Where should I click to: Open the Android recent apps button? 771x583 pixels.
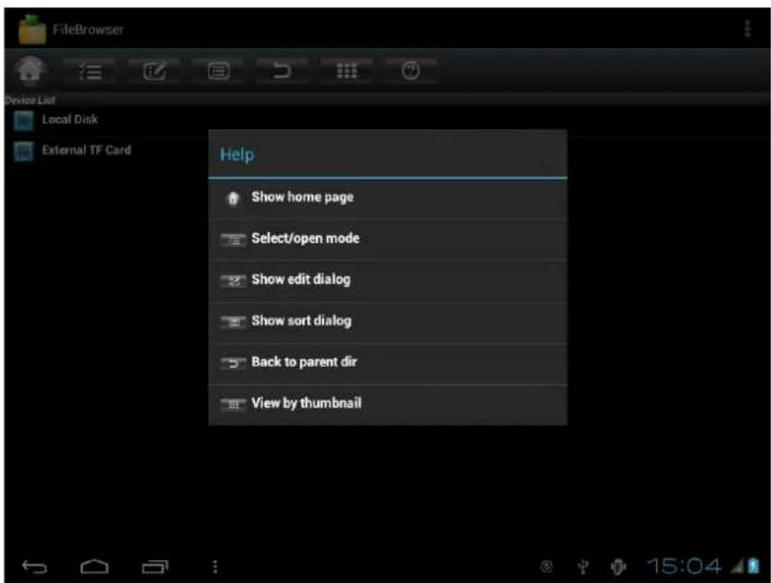click(155, 566)
